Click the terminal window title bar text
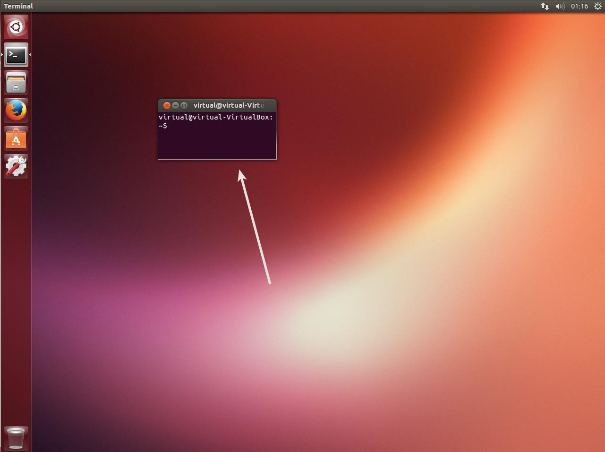 point(229,105)
